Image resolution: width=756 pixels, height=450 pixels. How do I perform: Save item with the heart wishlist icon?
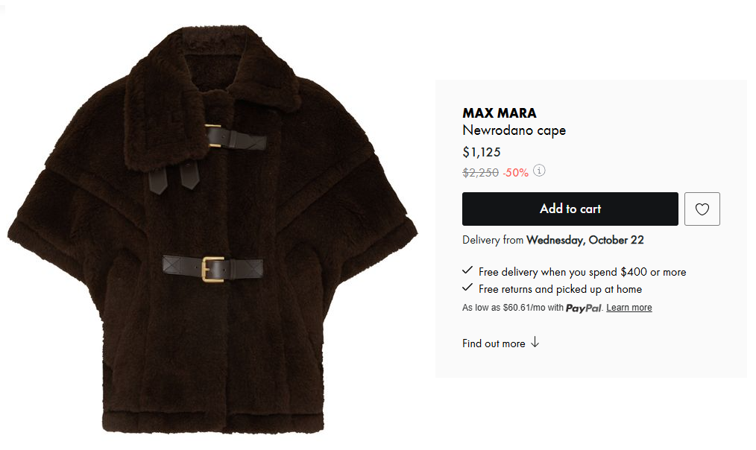(x=702, y=209)
